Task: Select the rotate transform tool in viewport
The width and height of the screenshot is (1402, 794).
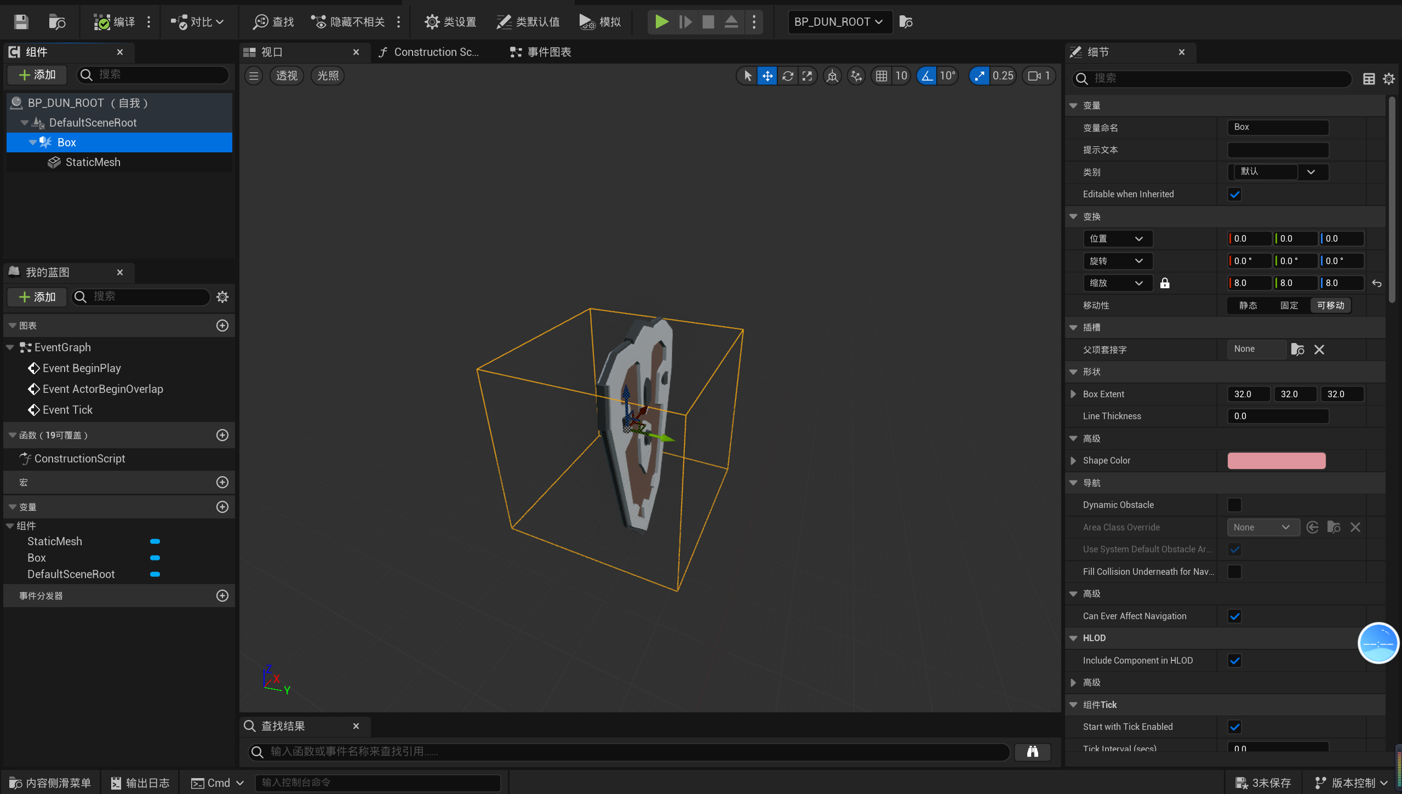Action: pyautogui.click(x=787, y=76)
